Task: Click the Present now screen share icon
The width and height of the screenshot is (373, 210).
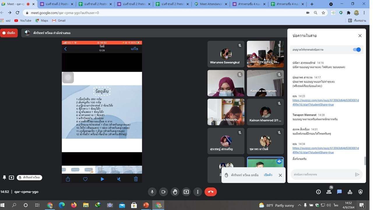Action: 186,192
